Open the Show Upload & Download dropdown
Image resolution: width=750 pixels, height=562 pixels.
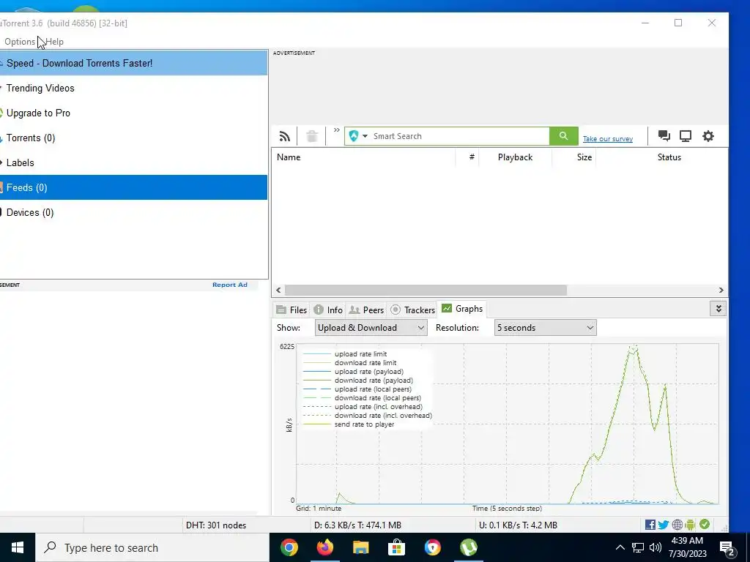pyautogui.click(x=371, y=328)
